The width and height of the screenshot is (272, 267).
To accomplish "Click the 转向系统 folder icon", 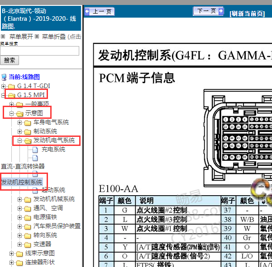I will (x=28, y=235).
